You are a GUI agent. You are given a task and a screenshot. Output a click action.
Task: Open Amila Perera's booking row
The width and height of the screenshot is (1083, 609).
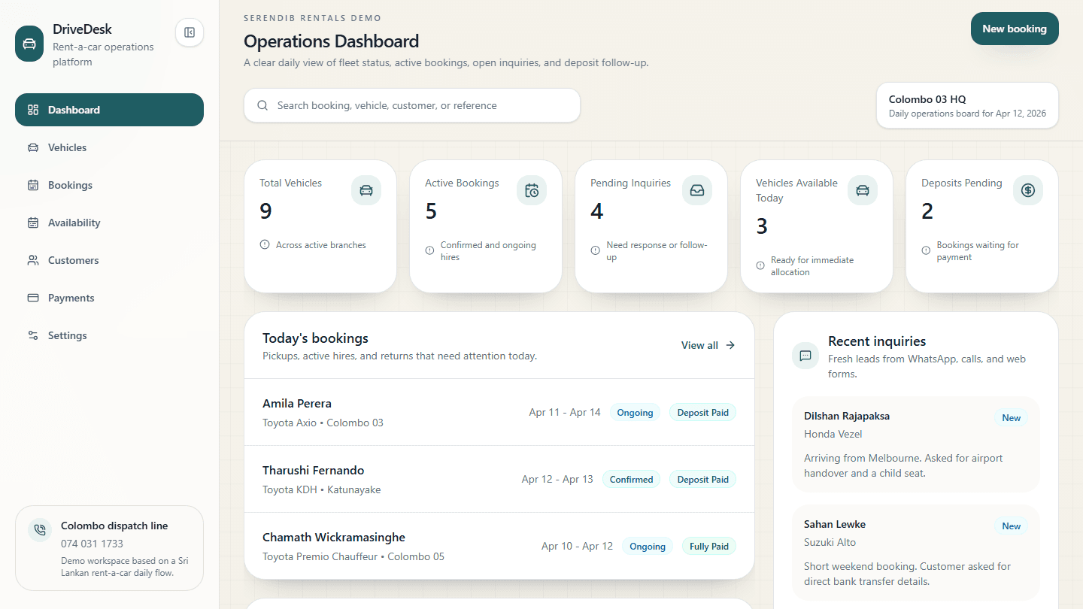click(x=499, y=412)
